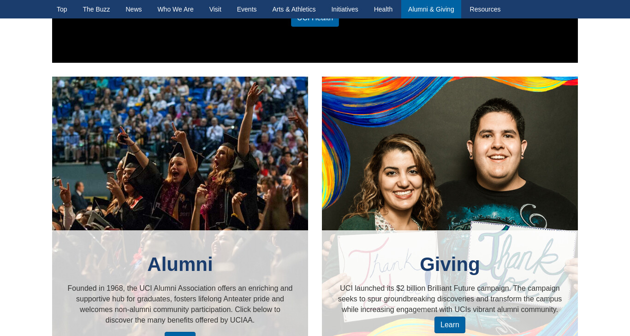The width and height of the screenshot is (630, 336).
Task: Select the highlighted Alumni & Giving tab
Action: coord(431,9)
